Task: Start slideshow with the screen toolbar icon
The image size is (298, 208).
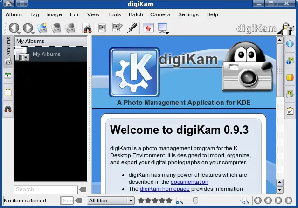Action: click(162, 28)
